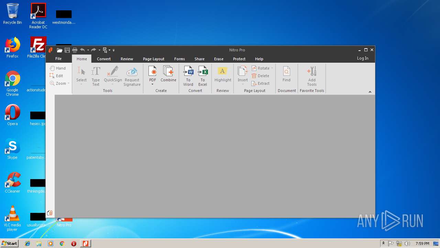Launch Chrome from the taskbar

tap(62, 244)
